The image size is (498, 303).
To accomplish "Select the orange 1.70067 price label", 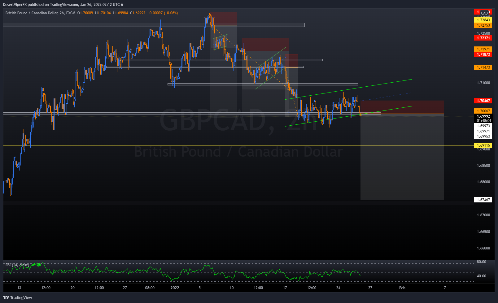I will coord(483,111).
